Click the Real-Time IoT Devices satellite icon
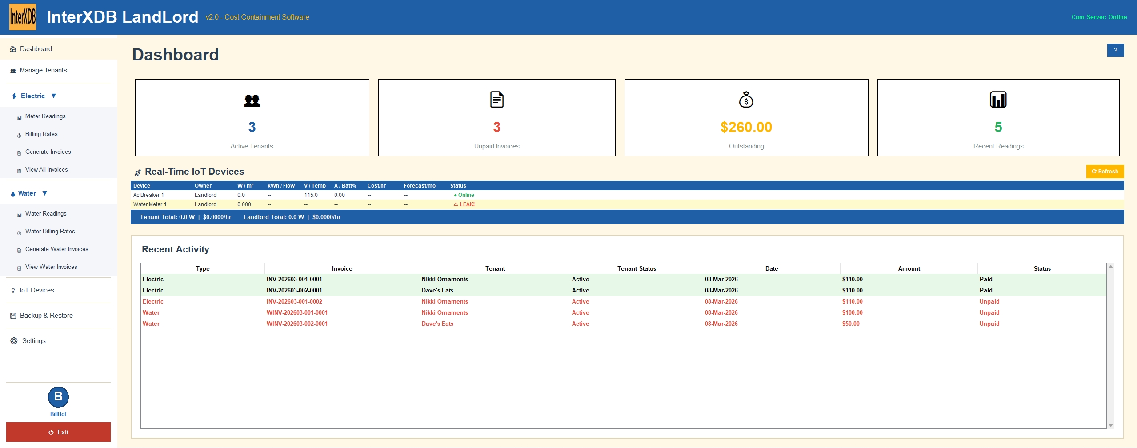 (138, 172)
